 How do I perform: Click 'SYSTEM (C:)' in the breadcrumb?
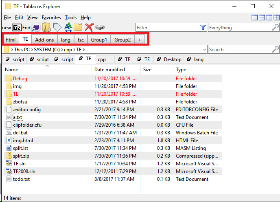pos(47,50)
